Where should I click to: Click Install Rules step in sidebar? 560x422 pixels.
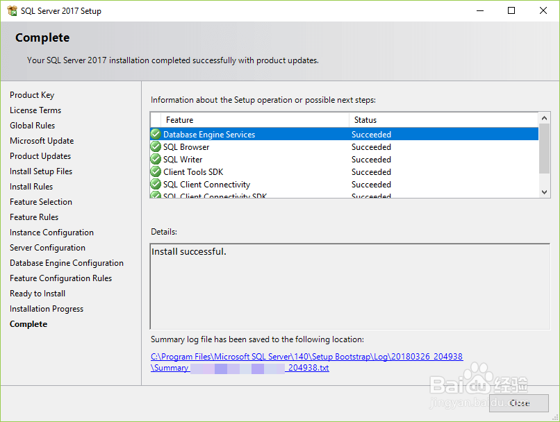coord(31,187)
